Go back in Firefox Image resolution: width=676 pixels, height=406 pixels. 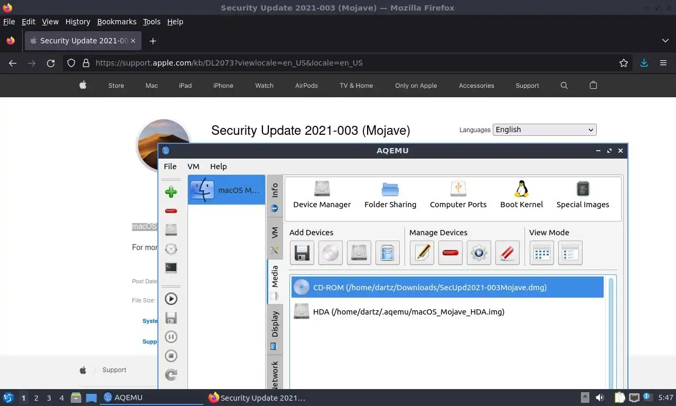pos(13,63)
